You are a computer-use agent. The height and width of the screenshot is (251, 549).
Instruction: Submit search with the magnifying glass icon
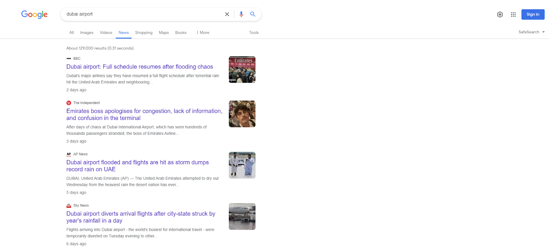253,14
